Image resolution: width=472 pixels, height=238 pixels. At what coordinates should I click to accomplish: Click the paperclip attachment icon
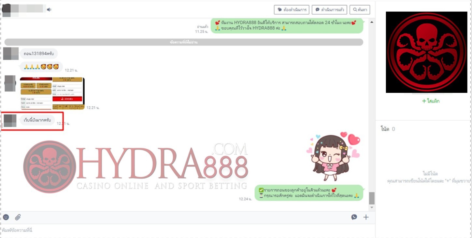click(18, 217)
